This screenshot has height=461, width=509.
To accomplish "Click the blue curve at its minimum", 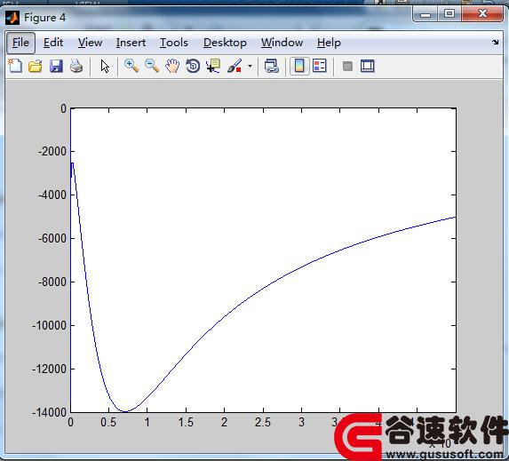I will pyautogui.click(x=125, y=411).
